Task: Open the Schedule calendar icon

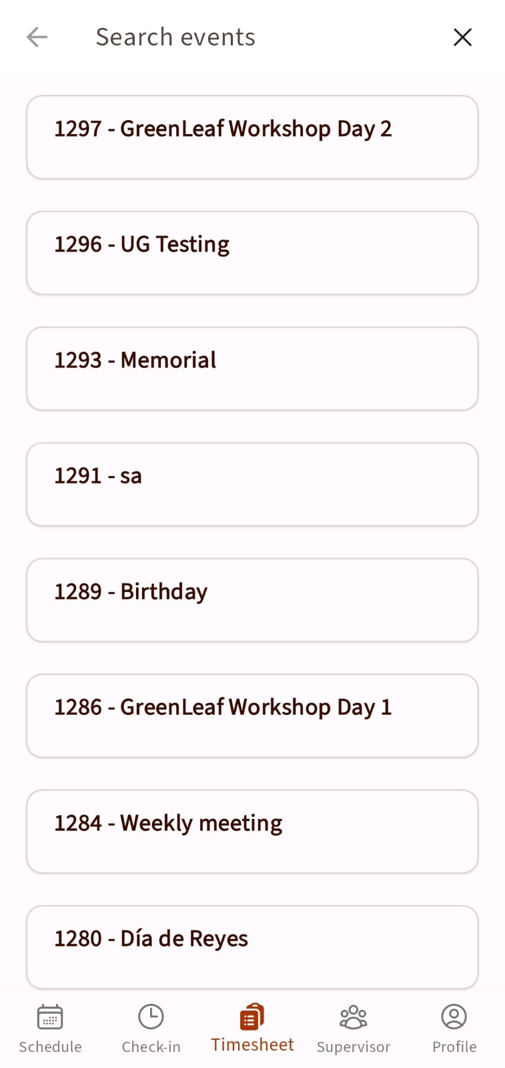Action: coord(50,1017)
